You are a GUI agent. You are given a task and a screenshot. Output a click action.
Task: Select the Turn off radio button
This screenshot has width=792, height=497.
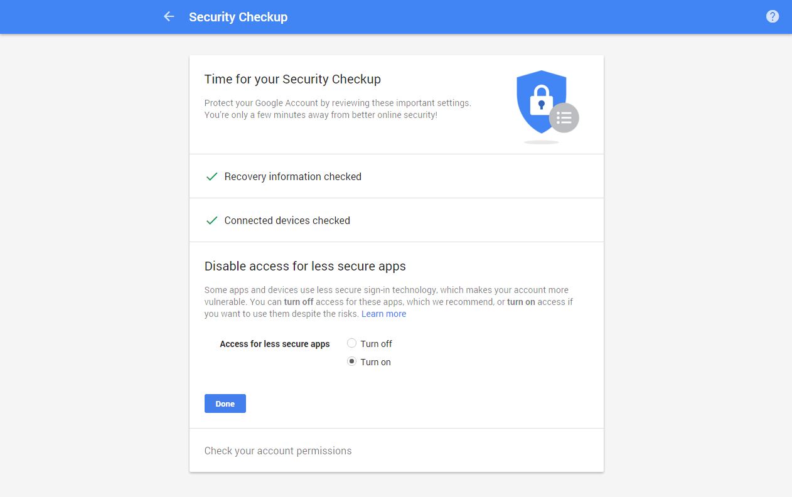click(x=352, y=343)
